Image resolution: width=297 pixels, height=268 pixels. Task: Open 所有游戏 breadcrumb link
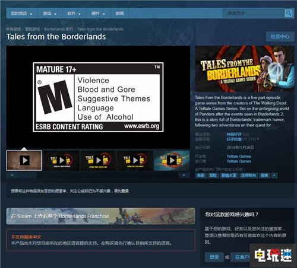[14, 29]
